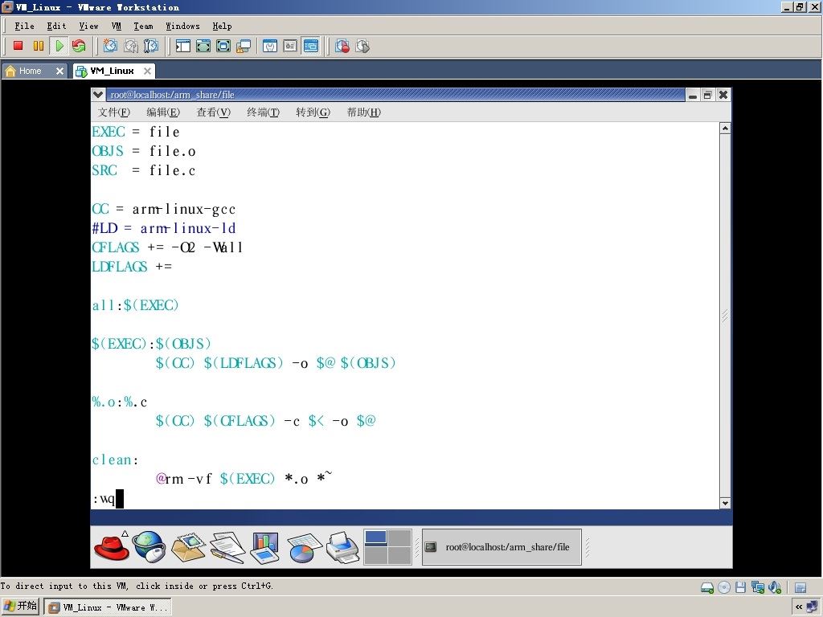823x617 pixels.
Task: Open the terminal 查看(V) menu
Action: pyautogui.click(x=213, y=112)
